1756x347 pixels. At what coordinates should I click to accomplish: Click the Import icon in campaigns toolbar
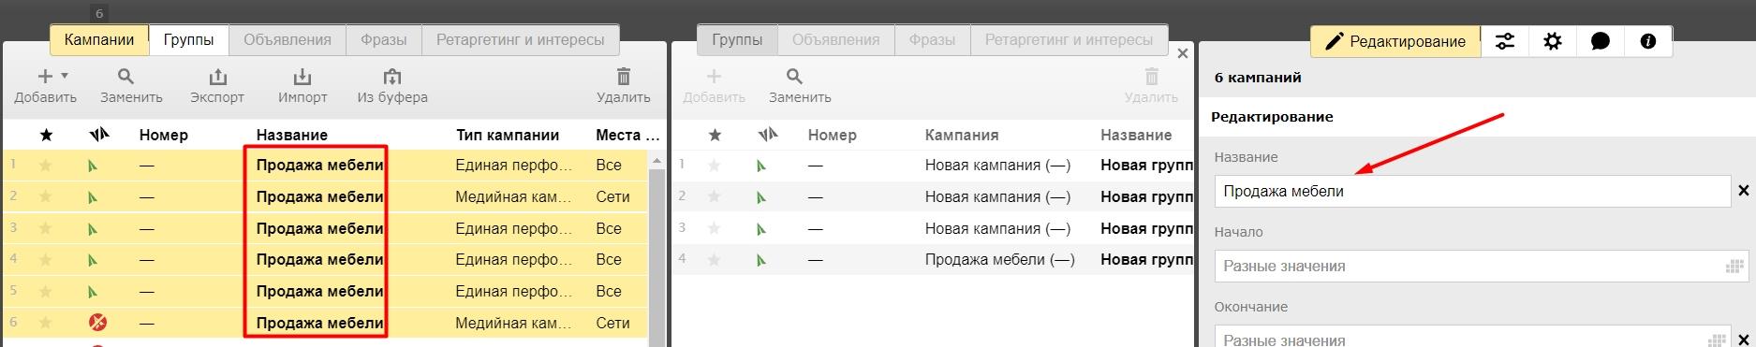(x=303, y=77)
